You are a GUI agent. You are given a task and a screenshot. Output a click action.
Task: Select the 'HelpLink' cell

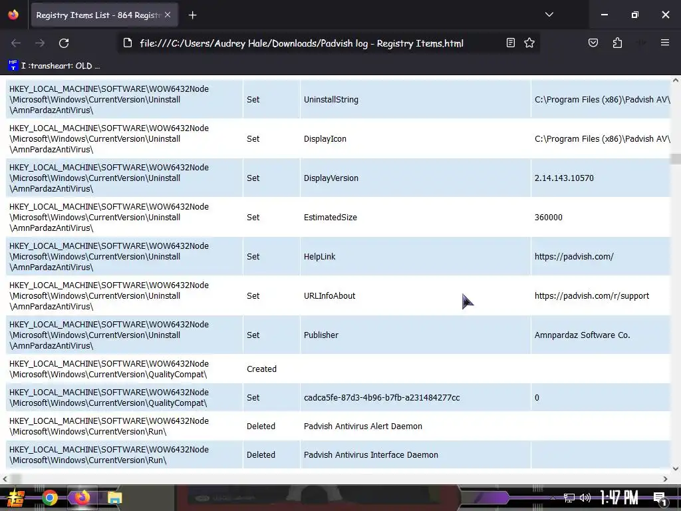(415, 257)
